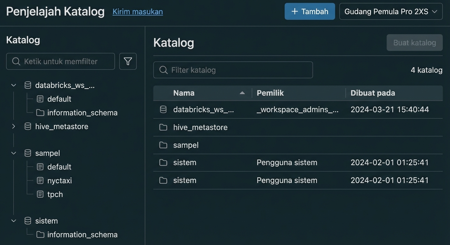Click the database icon beside hive_metastore in sidebar
Image resolution: width=450 pixels, height=245 pixels.
pyautogui.click(x=27, y=126)
